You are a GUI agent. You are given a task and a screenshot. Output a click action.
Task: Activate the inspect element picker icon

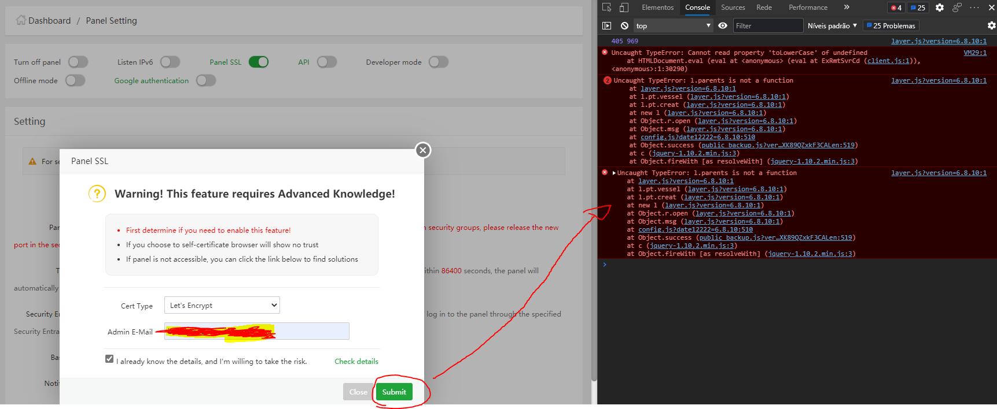click(606, 8)
